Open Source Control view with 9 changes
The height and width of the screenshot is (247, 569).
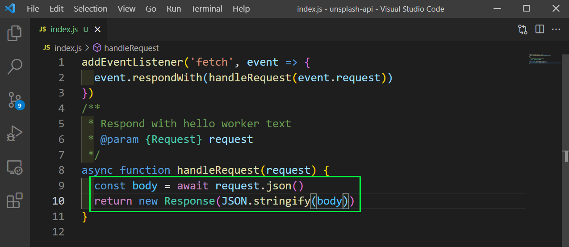(15, 101)
